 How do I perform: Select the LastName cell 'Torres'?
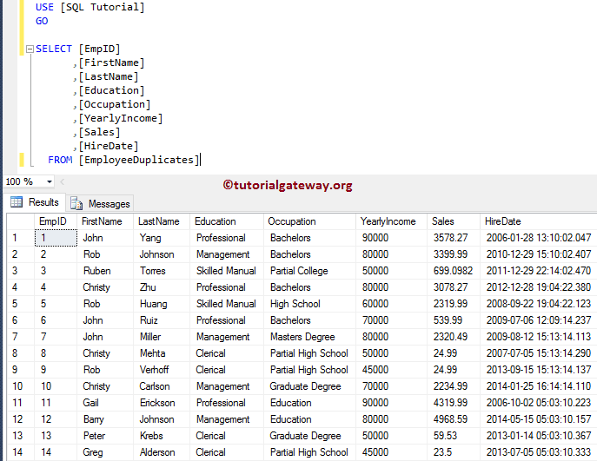[162, 271]
